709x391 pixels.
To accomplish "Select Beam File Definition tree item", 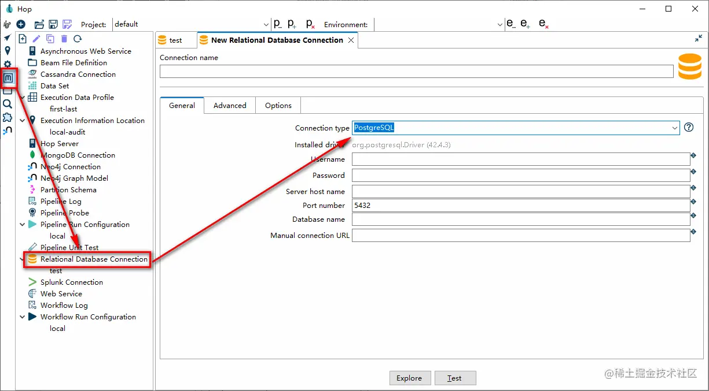I will (x=74, y=63).
